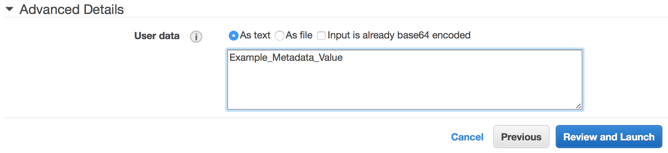Click the Cancel link
Image resolution: width=668 pixels, height=153 pixels.
coord(467,137)
